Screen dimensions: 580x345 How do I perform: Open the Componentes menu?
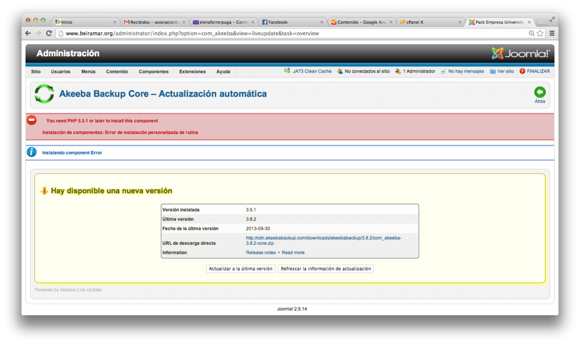point(153,71)
